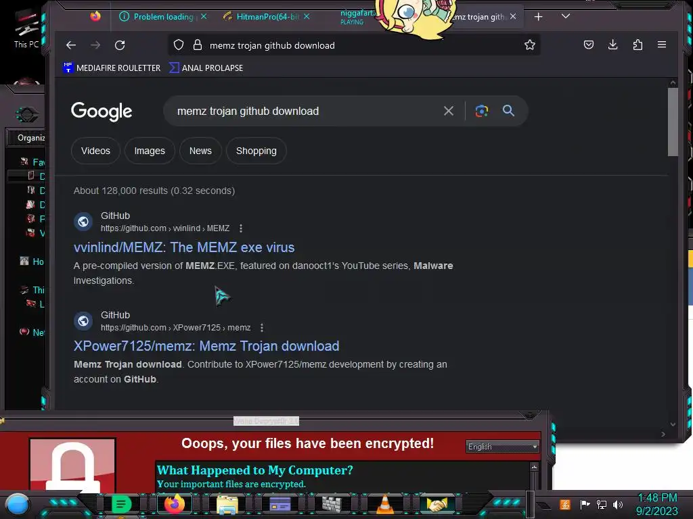The width and height of the screenshot is (693, 519).
Task: Open the Firefox hamburger application menu
Action: click(x=662, y=45)
